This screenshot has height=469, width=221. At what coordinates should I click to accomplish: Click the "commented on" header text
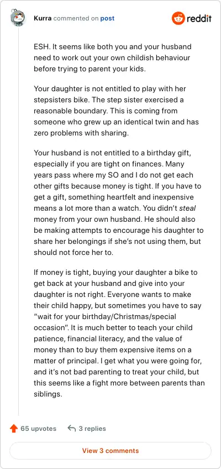(x=76, y=18)
